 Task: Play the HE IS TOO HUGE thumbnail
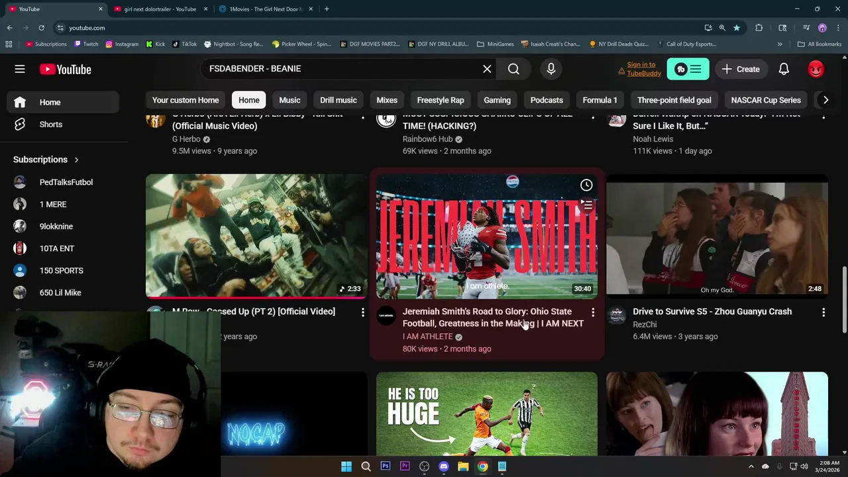pos(487,413)
